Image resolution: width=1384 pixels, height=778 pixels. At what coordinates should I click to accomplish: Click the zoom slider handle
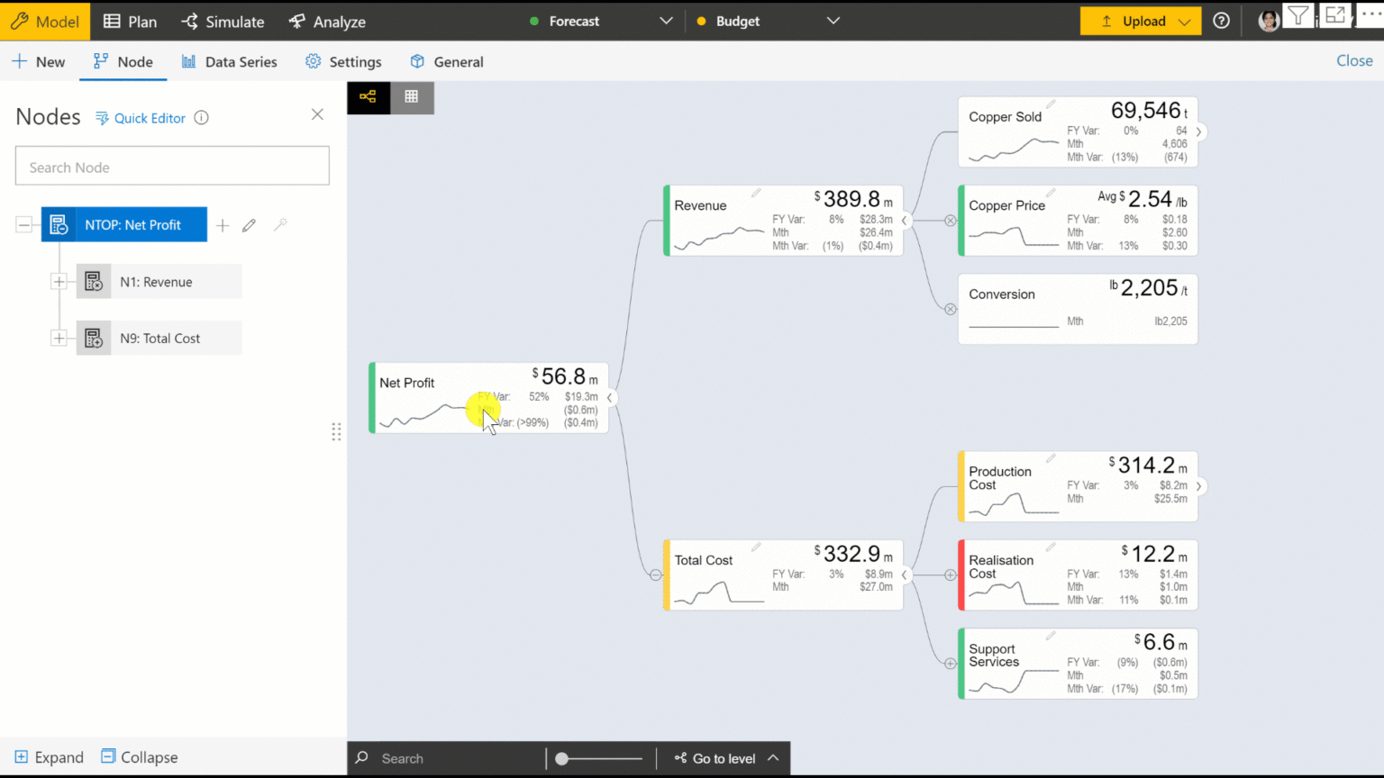point(561,758)
